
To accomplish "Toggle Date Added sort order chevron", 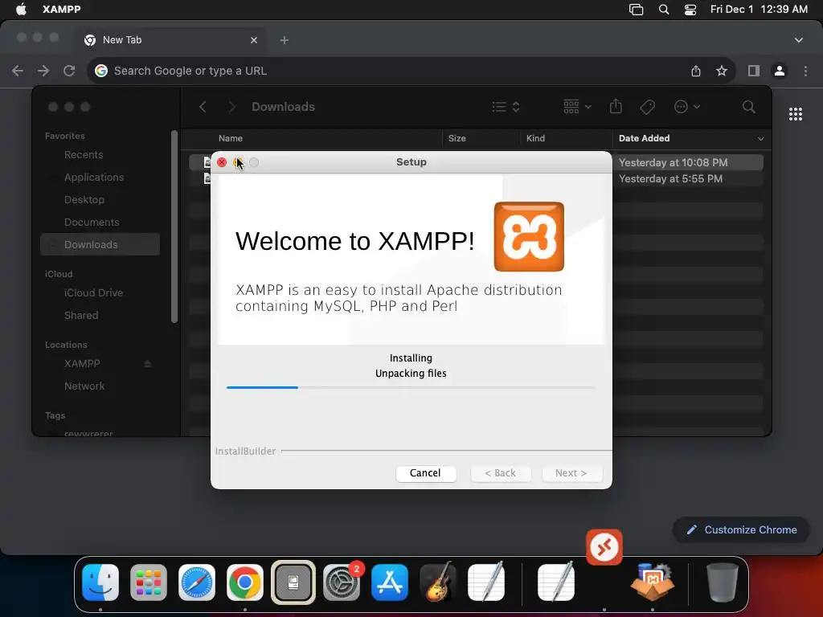I will pyautogui.click(x=760, y=138).
